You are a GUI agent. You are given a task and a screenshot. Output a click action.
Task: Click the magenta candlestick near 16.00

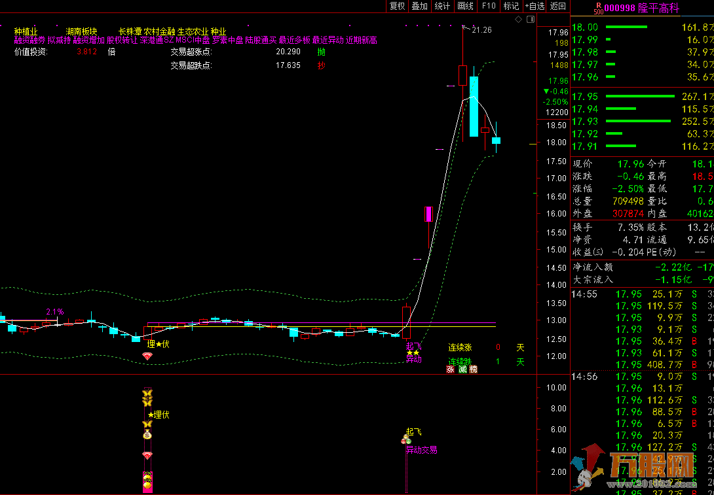[x=428, y=214]
